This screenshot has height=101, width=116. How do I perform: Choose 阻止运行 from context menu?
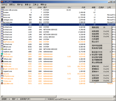click(100, 42)
